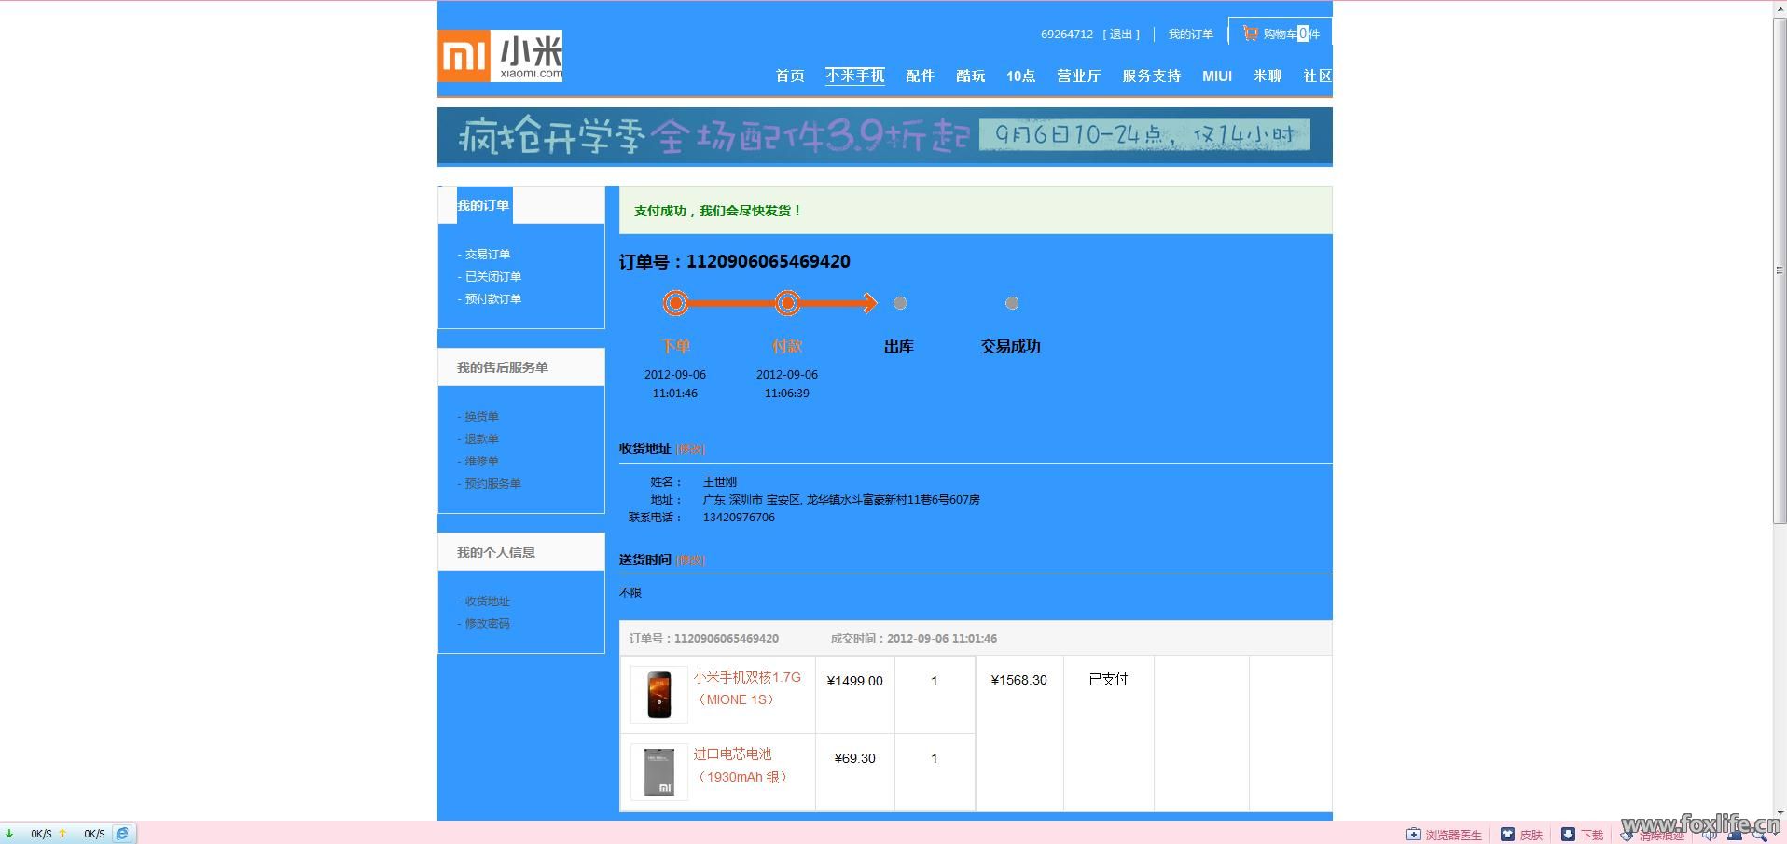This screenshot has height=844, width=1787.
Task: Click the MIONE 1S phone thumbnail
Action: click(x=658, y=695)
